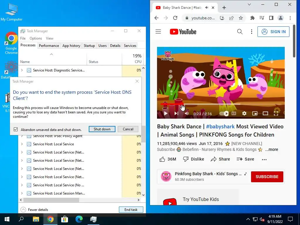300x225 pixels.
Task: Open Chrome share page icon
Action: click(231, 18)
